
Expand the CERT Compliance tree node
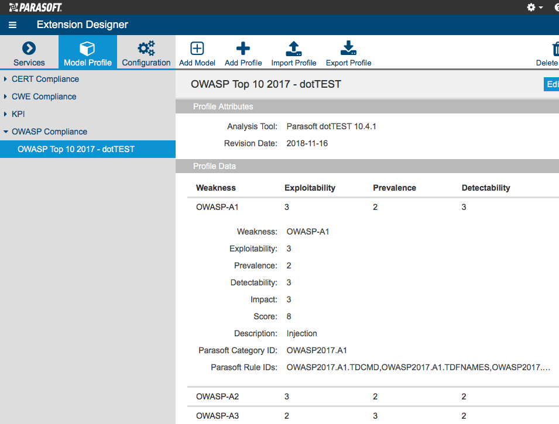[x=5, y=79]
